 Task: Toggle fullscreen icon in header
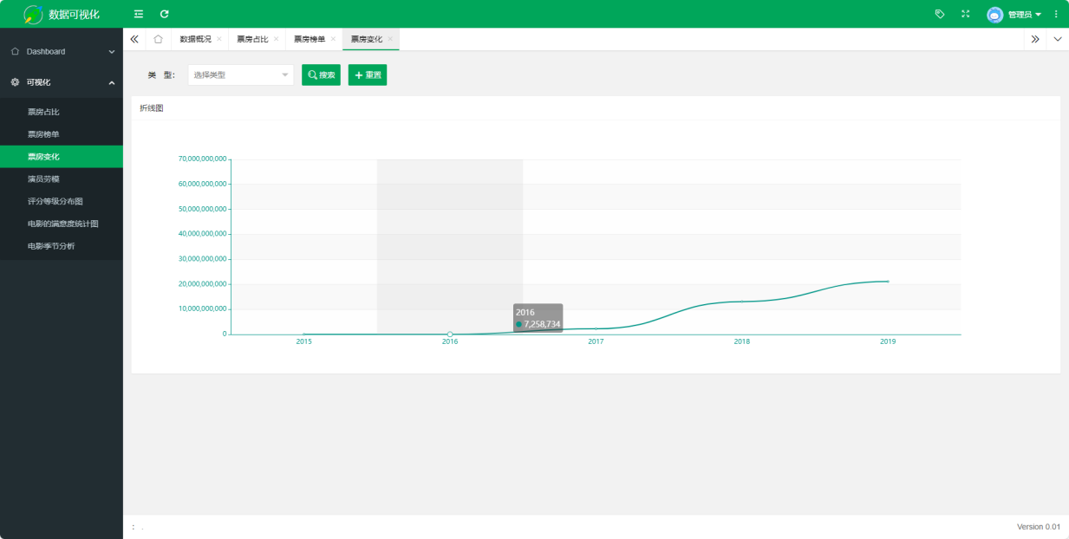pos(966,14)
